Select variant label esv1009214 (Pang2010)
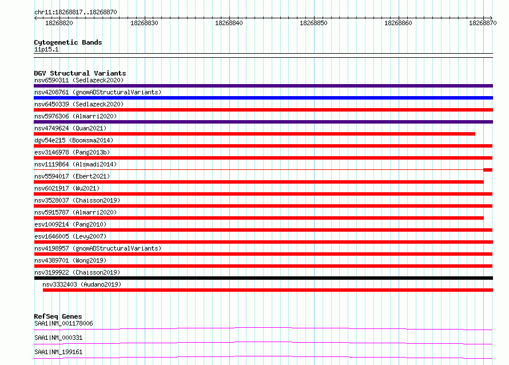 (x=70, y=224)
